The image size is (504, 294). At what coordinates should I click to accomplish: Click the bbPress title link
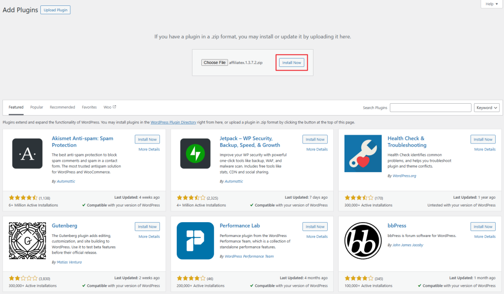tap(397, 226)
